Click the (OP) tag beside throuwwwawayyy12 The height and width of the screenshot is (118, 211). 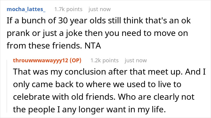tap(75, 60)
